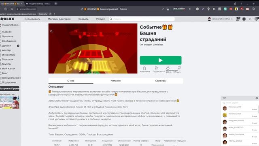Viewport: 259px width, 146px height.
Task: Open Мой Канал in the left sidebar
Action: (x=8, y=69)
